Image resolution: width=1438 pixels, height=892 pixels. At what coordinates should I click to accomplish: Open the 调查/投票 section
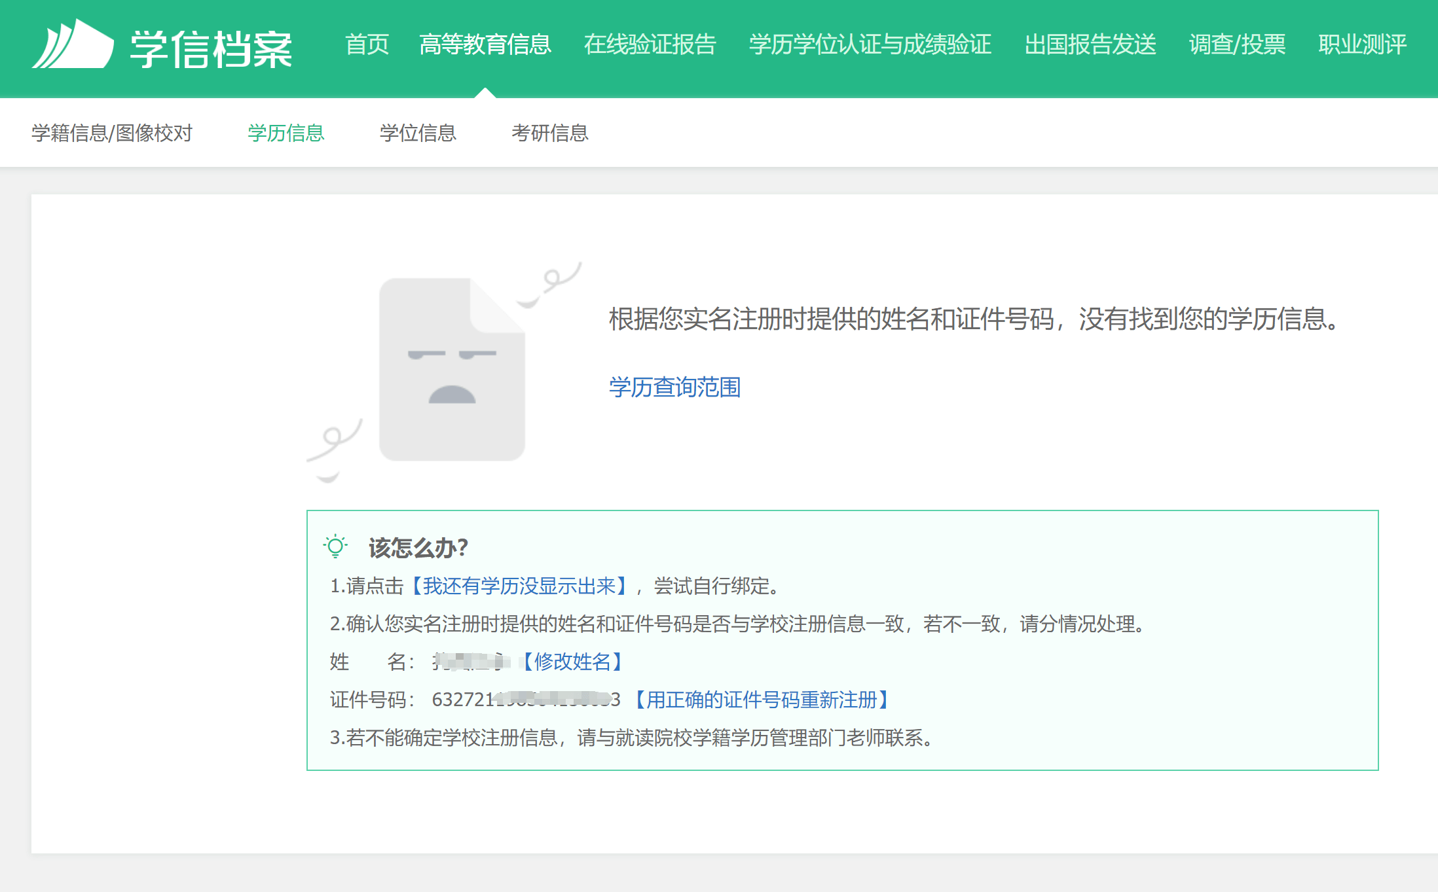tap(1237, 44)
